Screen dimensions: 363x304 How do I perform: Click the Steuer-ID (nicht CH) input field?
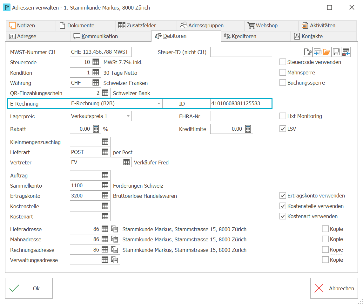[241, 52]
